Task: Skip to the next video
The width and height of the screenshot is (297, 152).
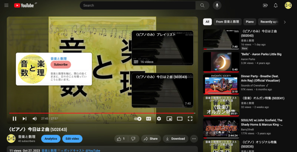Action: click(25, 119)
